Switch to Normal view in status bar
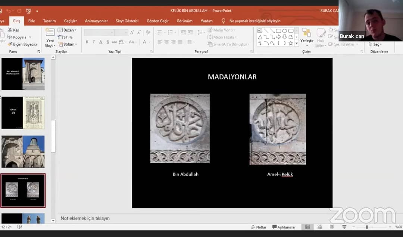 [307, 227]
